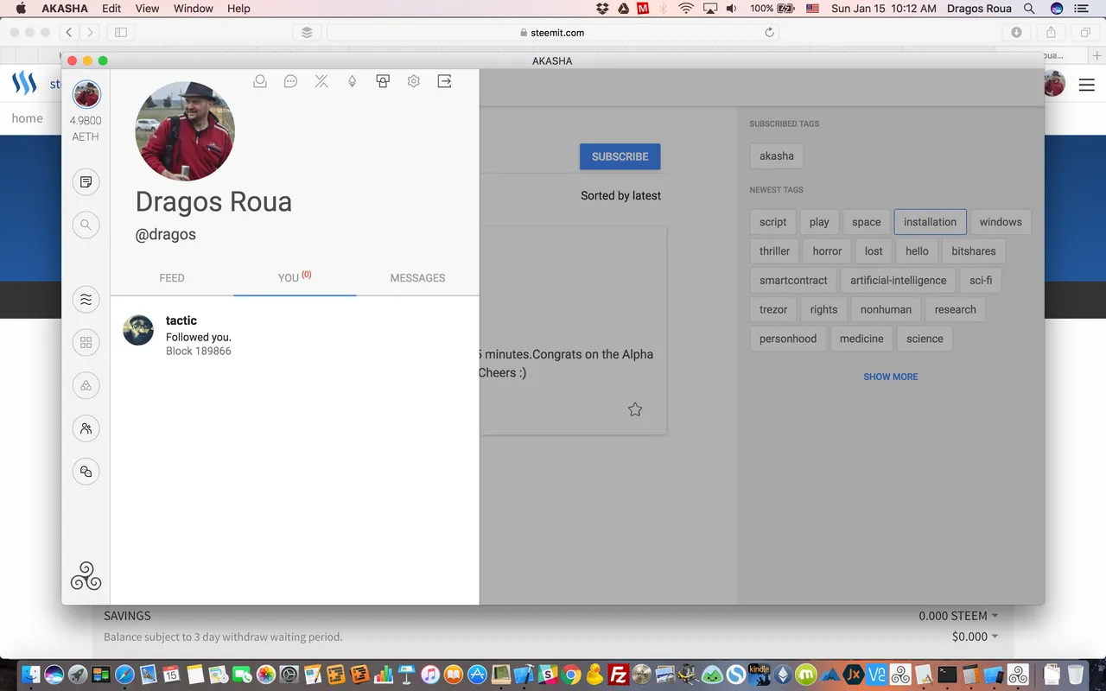The width and height of the screenshot is (1106, 691).
Task: Open the Window menu in menu bar
Action: (x=194, y=8)
